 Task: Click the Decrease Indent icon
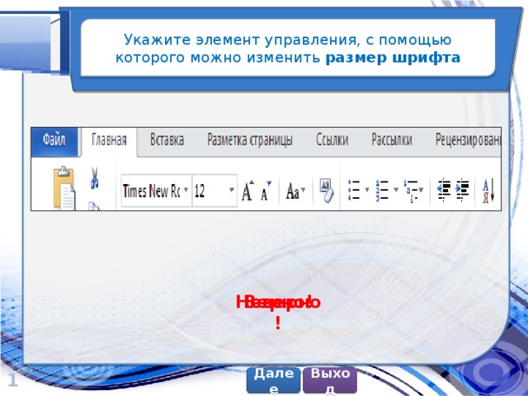(x=444, y=190)
